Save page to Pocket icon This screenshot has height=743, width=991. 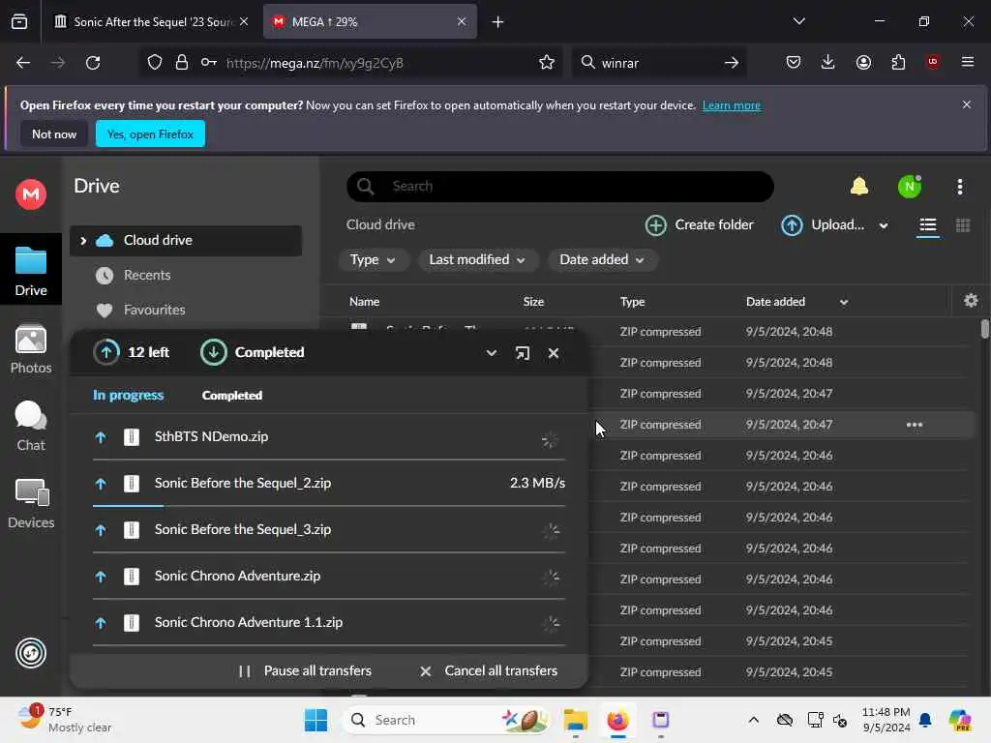794,63
